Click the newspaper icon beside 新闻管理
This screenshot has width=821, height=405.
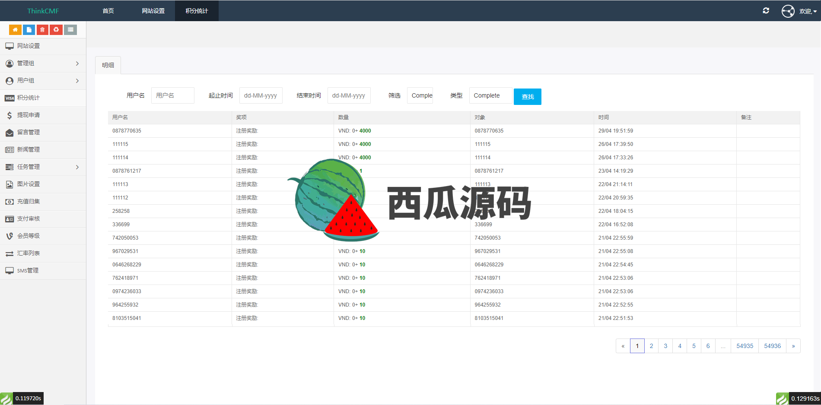coord(10,150)
